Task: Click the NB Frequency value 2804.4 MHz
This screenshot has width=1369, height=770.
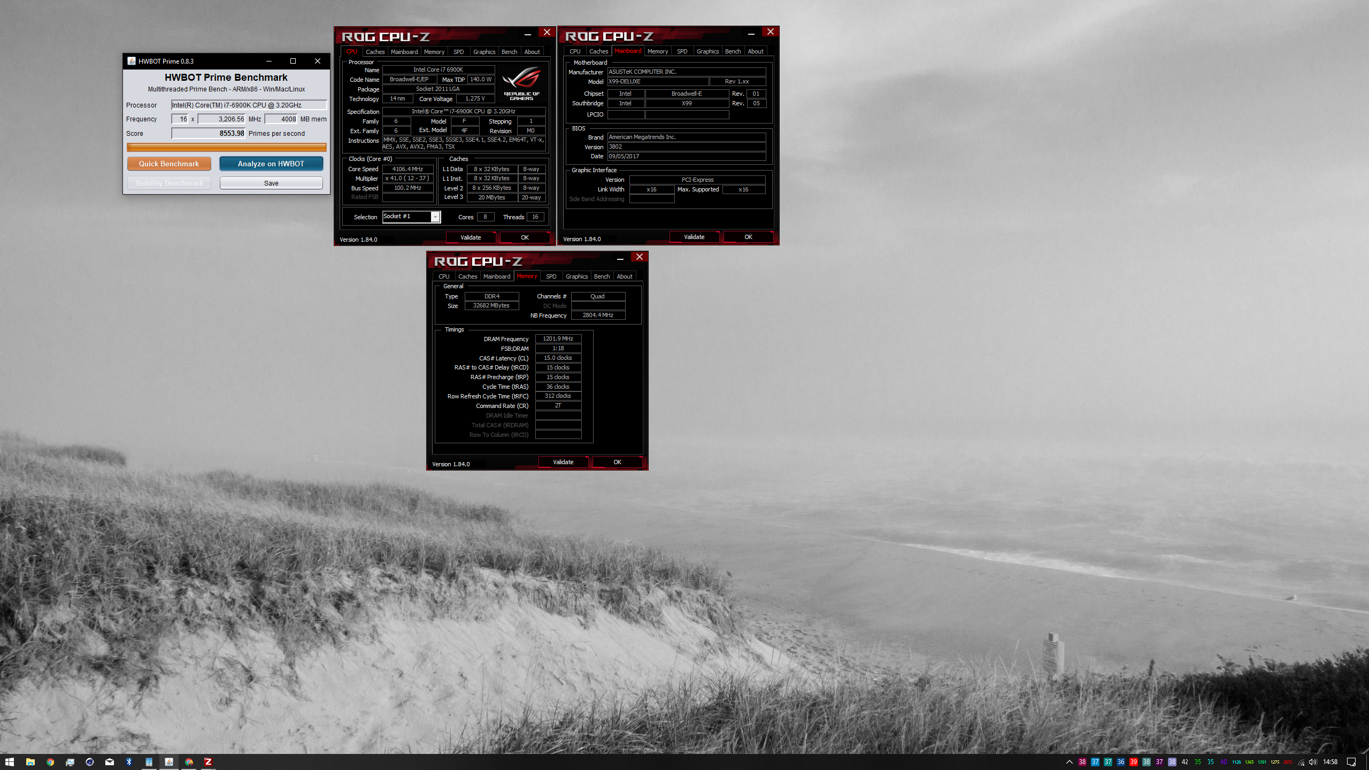Action: click(x=598, y=315)
